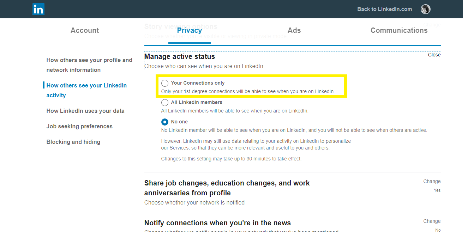Select the No one active status option
The height and width of the screenshot is (232, 468).
click(x=165, y=122)
